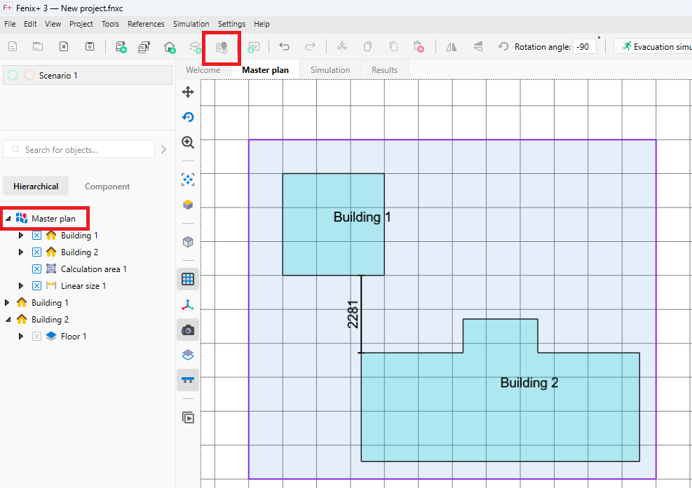The image size is (692, 488).
Task: Expand top-level Building 1 tree node
Action: pyautogui.click(x=8, y=303)
